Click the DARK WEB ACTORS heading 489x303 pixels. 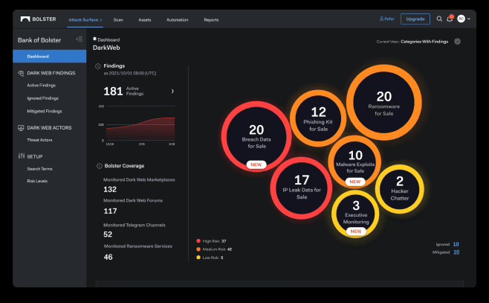(x=49, y=128)
